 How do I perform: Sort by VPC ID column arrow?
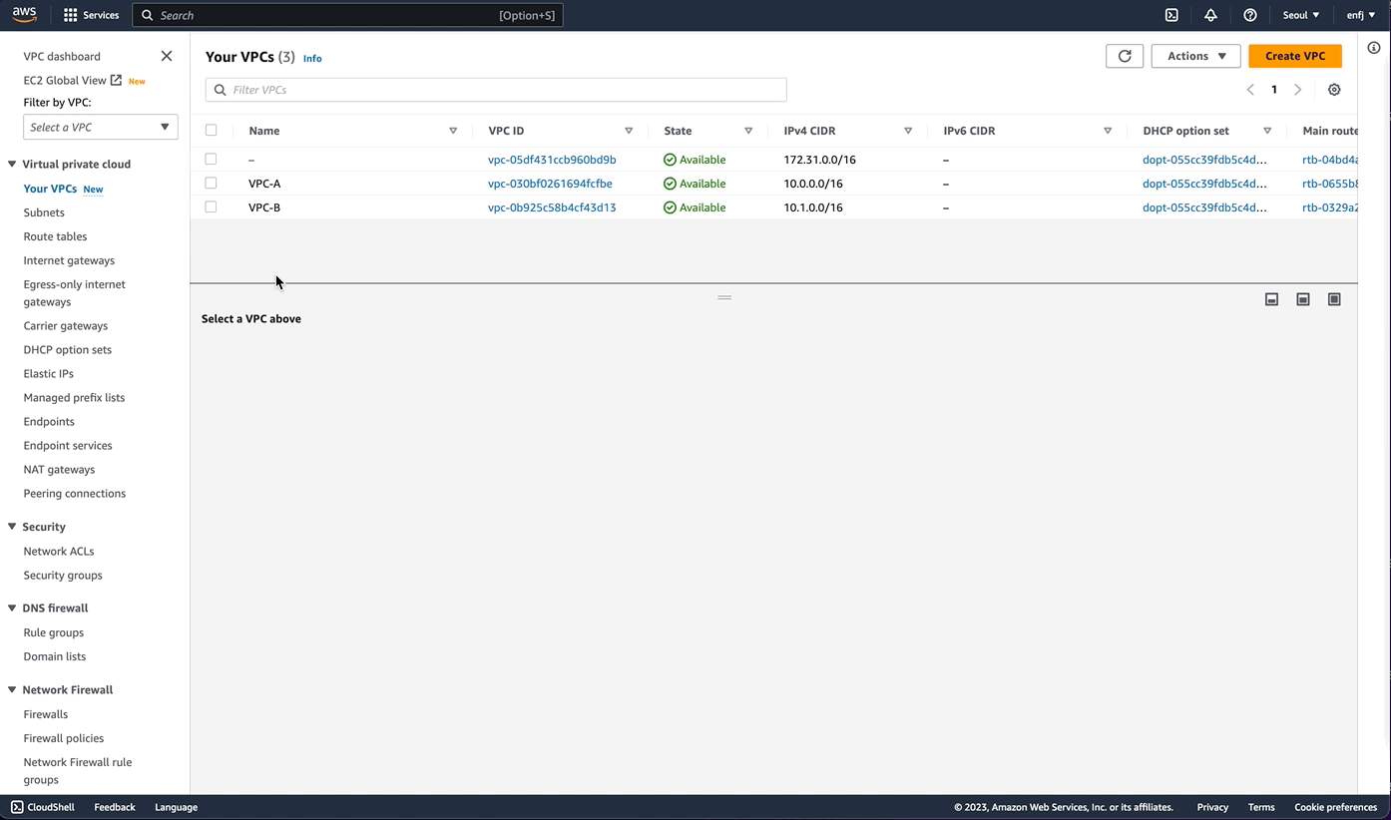tap(629, 131)
